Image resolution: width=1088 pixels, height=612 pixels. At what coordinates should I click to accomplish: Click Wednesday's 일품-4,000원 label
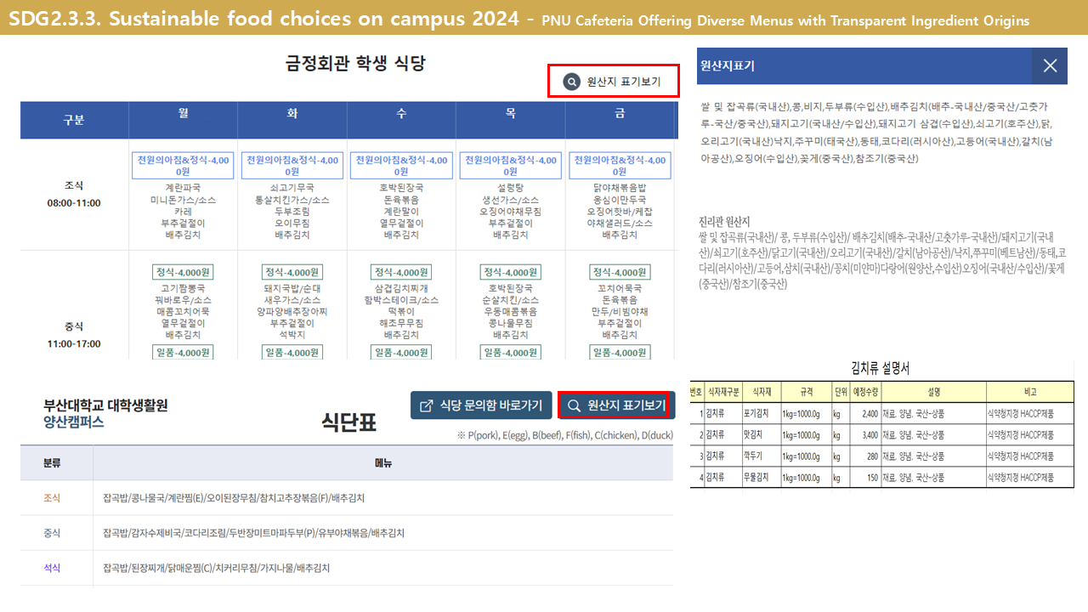coord(401,353)
